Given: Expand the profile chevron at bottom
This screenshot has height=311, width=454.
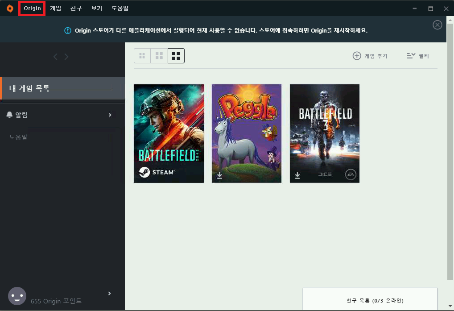Looking at the screenshot, I should coord(109,293).
